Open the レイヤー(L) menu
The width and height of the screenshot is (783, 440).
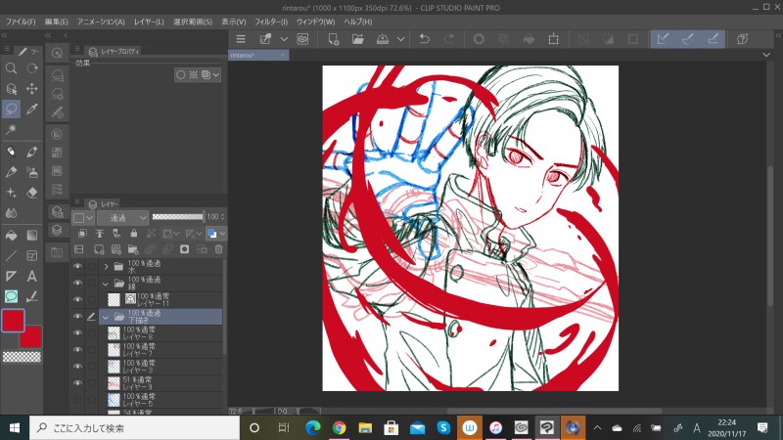point(150,21)
